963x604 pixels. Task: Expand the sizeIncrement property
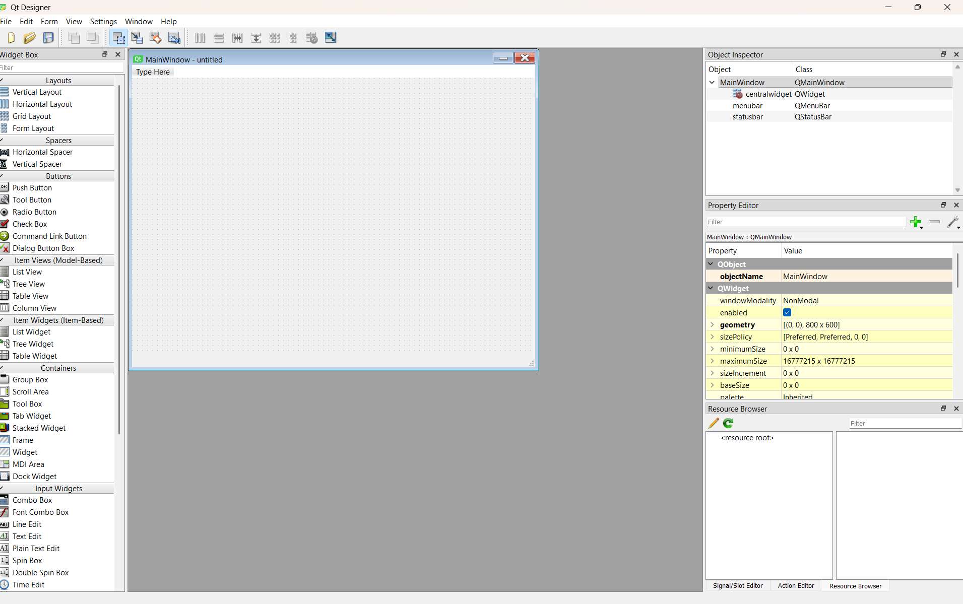pos(712,373)
